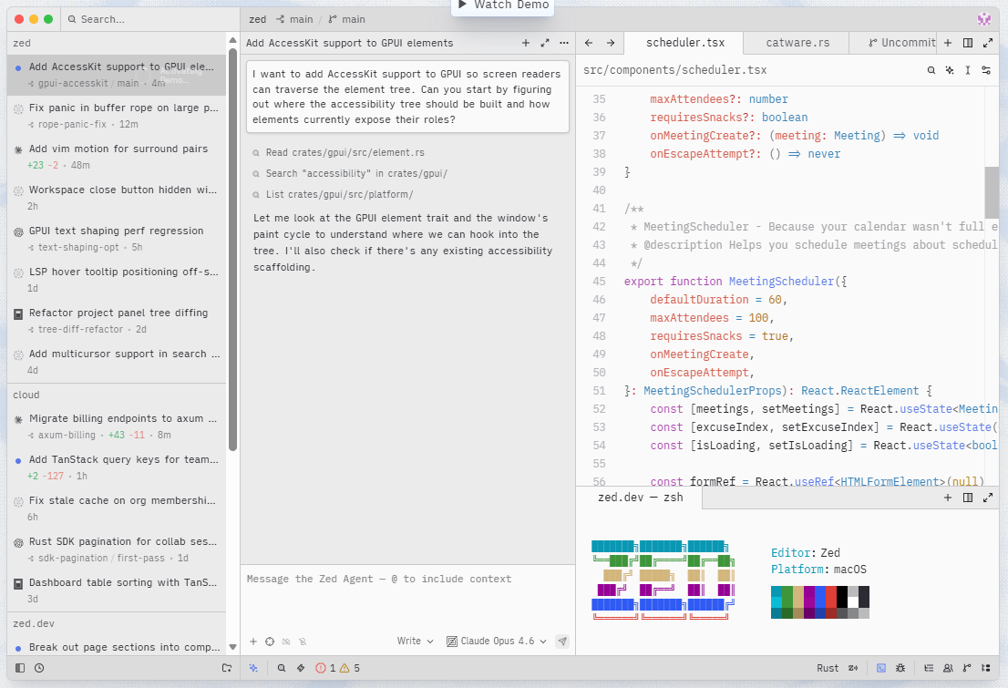The image size is (1008, 688).
Task: Open thread Refactor project panel tree diffing
Action: pos(117,321)
